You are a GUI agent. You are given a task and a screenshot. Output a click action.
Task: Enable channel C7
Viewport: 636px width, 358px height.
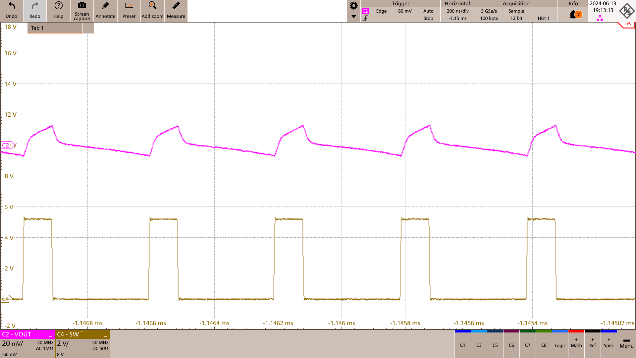[x=527, y=344]
